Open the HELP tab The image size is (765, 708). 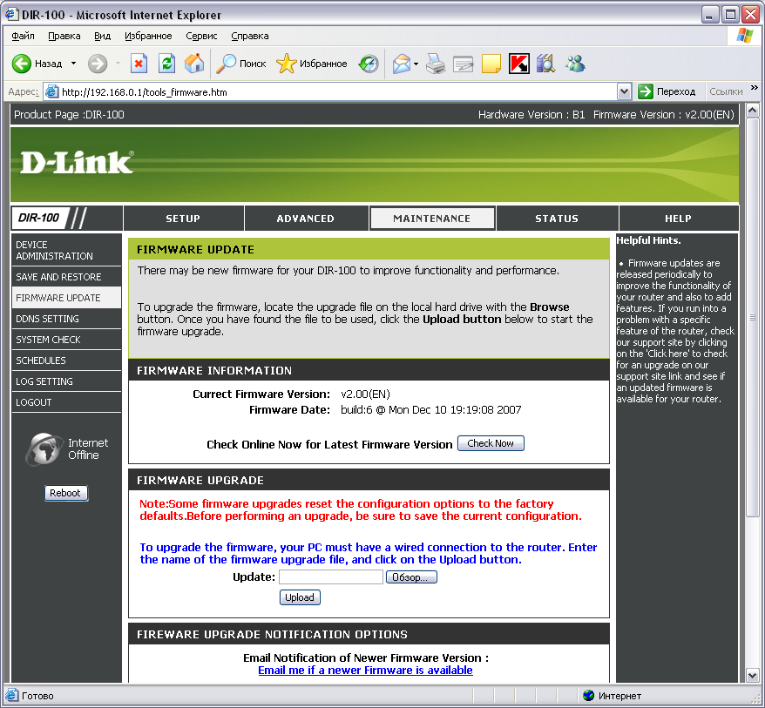click(x=679, y=219)
